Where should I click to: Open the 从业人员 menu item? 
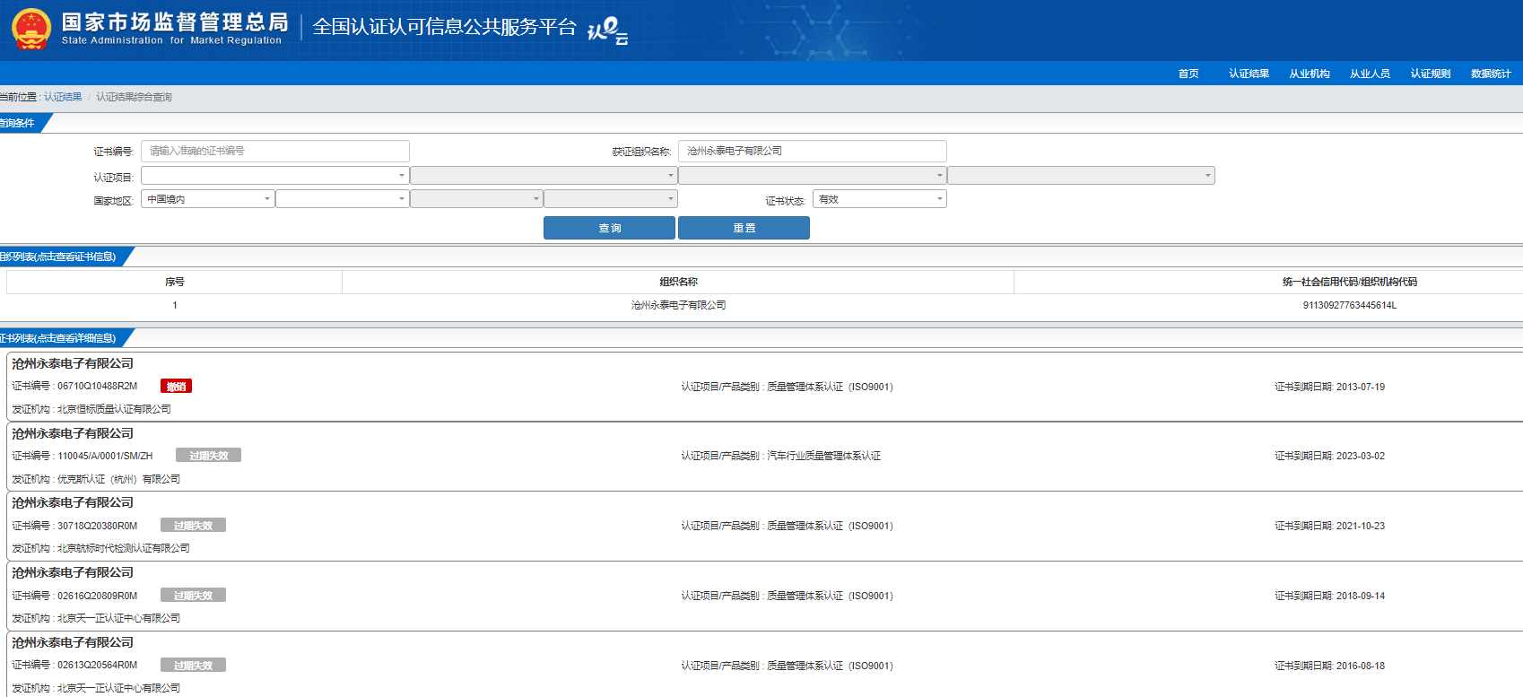pos(1370,74)
